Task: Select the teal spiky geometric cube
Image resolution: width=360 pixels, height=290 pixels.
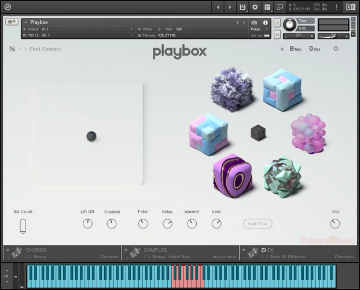Action: coord(282,177)
